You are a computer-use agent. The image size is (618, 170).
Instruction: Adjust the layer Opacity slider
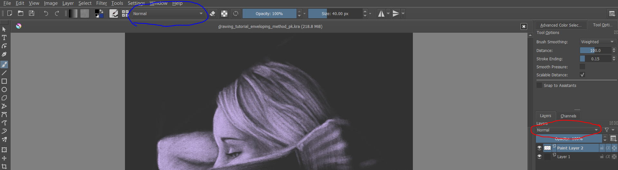pos(569,139)
